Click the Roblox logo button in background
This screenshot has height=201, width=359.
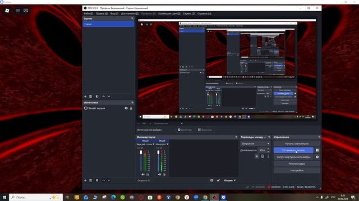7,11
